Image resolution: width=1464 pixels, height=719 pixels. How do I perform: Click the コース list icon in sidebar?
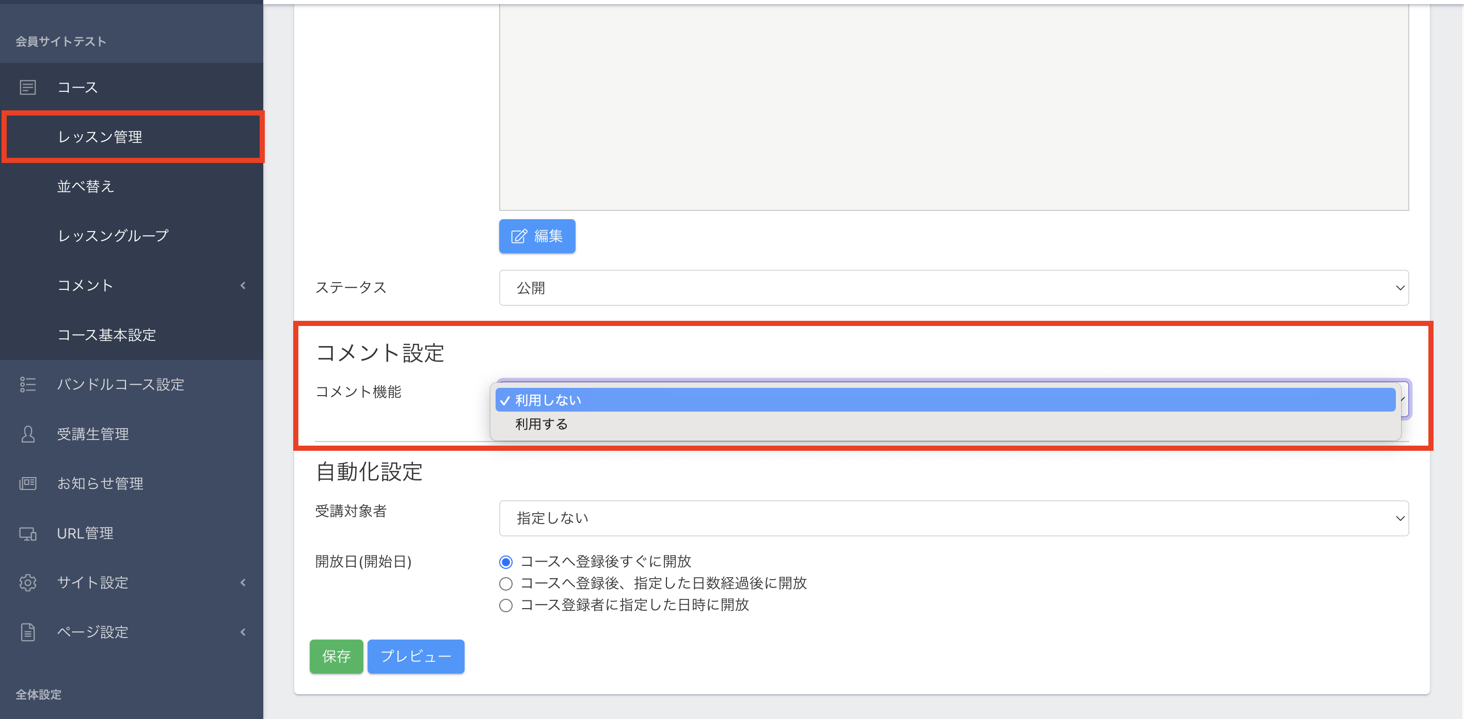27,88
